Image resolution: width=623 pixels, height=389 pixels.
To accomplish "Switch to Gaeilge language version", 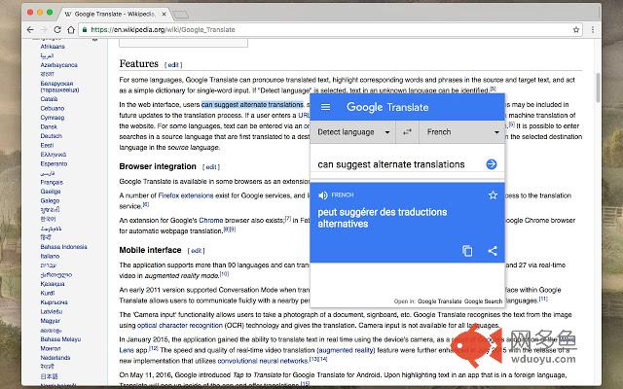I will (x=51, y=192).
